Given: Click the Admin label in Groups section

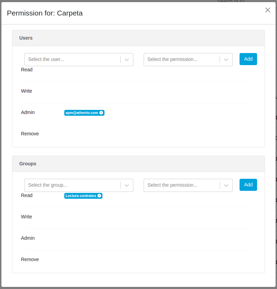Looking at the screenshot, I should point(28,238).
